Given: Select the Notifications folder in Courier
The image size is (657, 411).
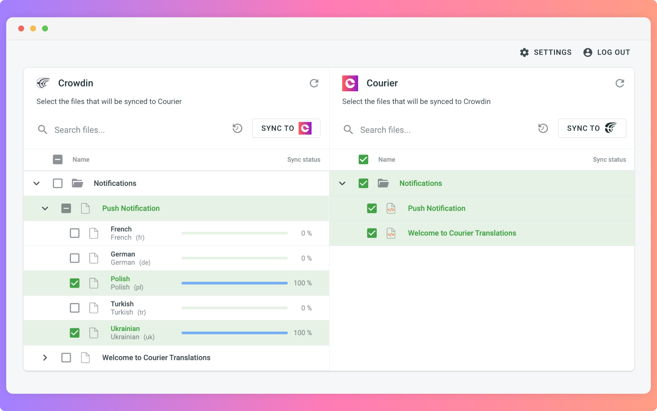Looking at the screenshot, I should pyautogui.click(x=363, y=183).
